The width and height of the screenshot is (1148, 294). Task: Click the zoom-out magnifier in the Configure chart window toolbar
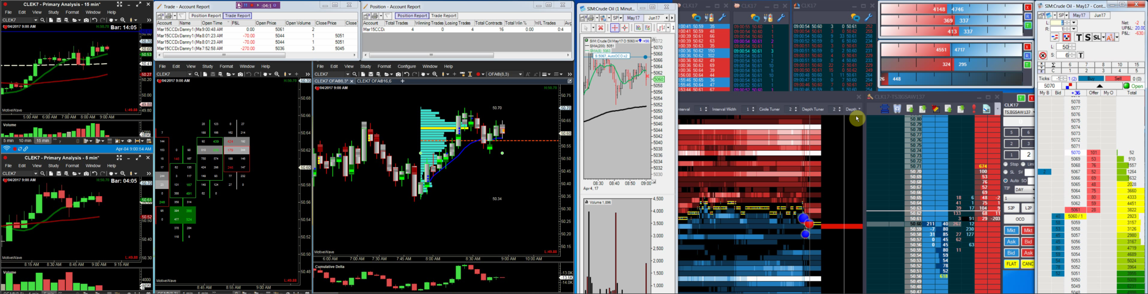(435, 74)
